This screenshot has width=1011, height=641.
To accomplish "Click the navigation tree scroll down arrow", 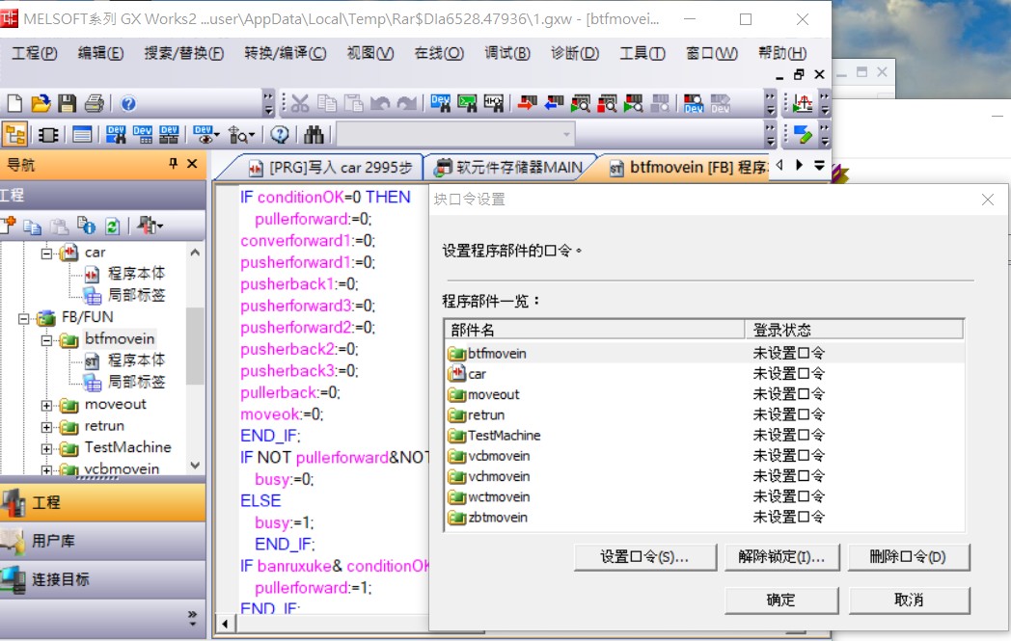I will coord(196,466).
